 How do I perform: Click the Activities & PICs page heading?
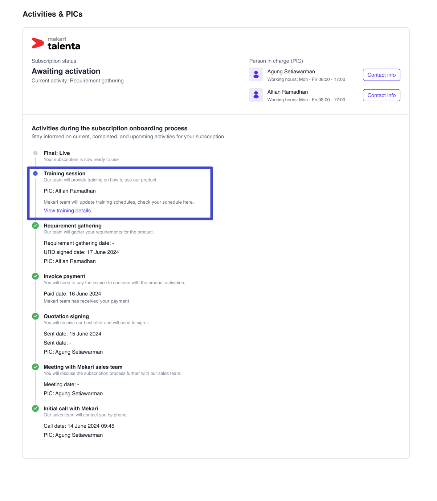coord(53,14)
